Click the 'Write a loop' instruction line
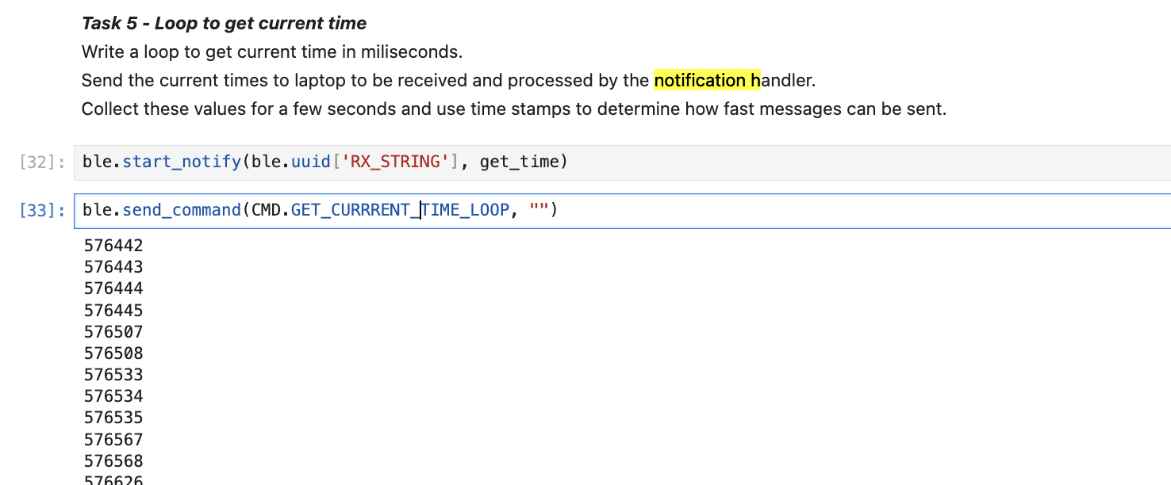This screenshot has height=485, width=1171. coord(271,53)
